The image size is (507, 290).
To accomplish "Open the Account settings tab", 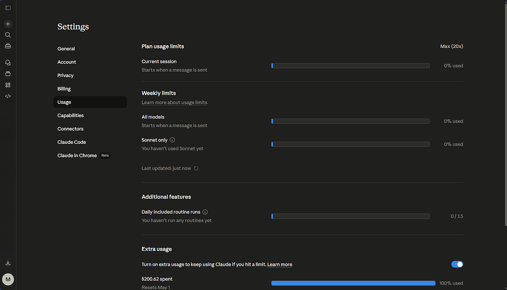I will point(90,62).
